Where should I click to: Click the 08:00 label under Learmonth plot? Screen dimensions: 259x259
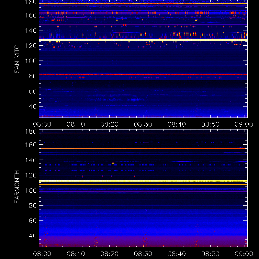pos(42,254)
